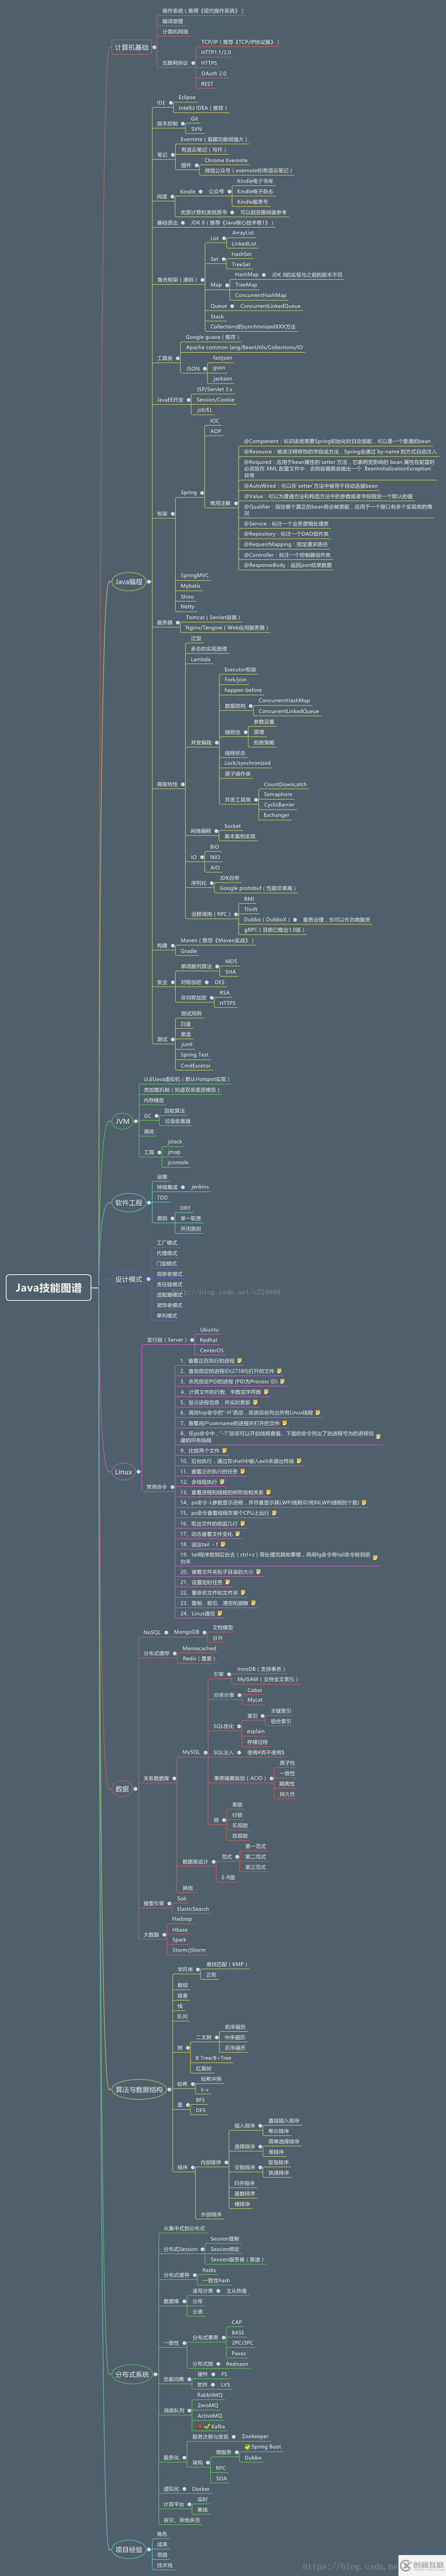This screenshot has width=446, height=2576.
Task: Collapse the 互联网协议 node via its circle
Action: 194,63
